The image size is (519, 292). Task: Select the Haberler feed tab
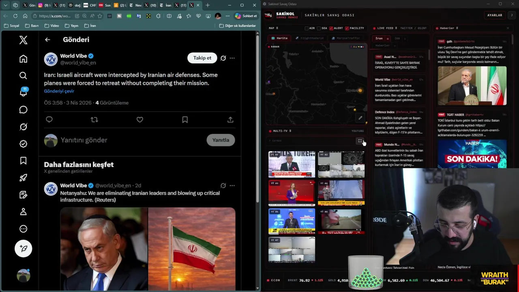382,45
